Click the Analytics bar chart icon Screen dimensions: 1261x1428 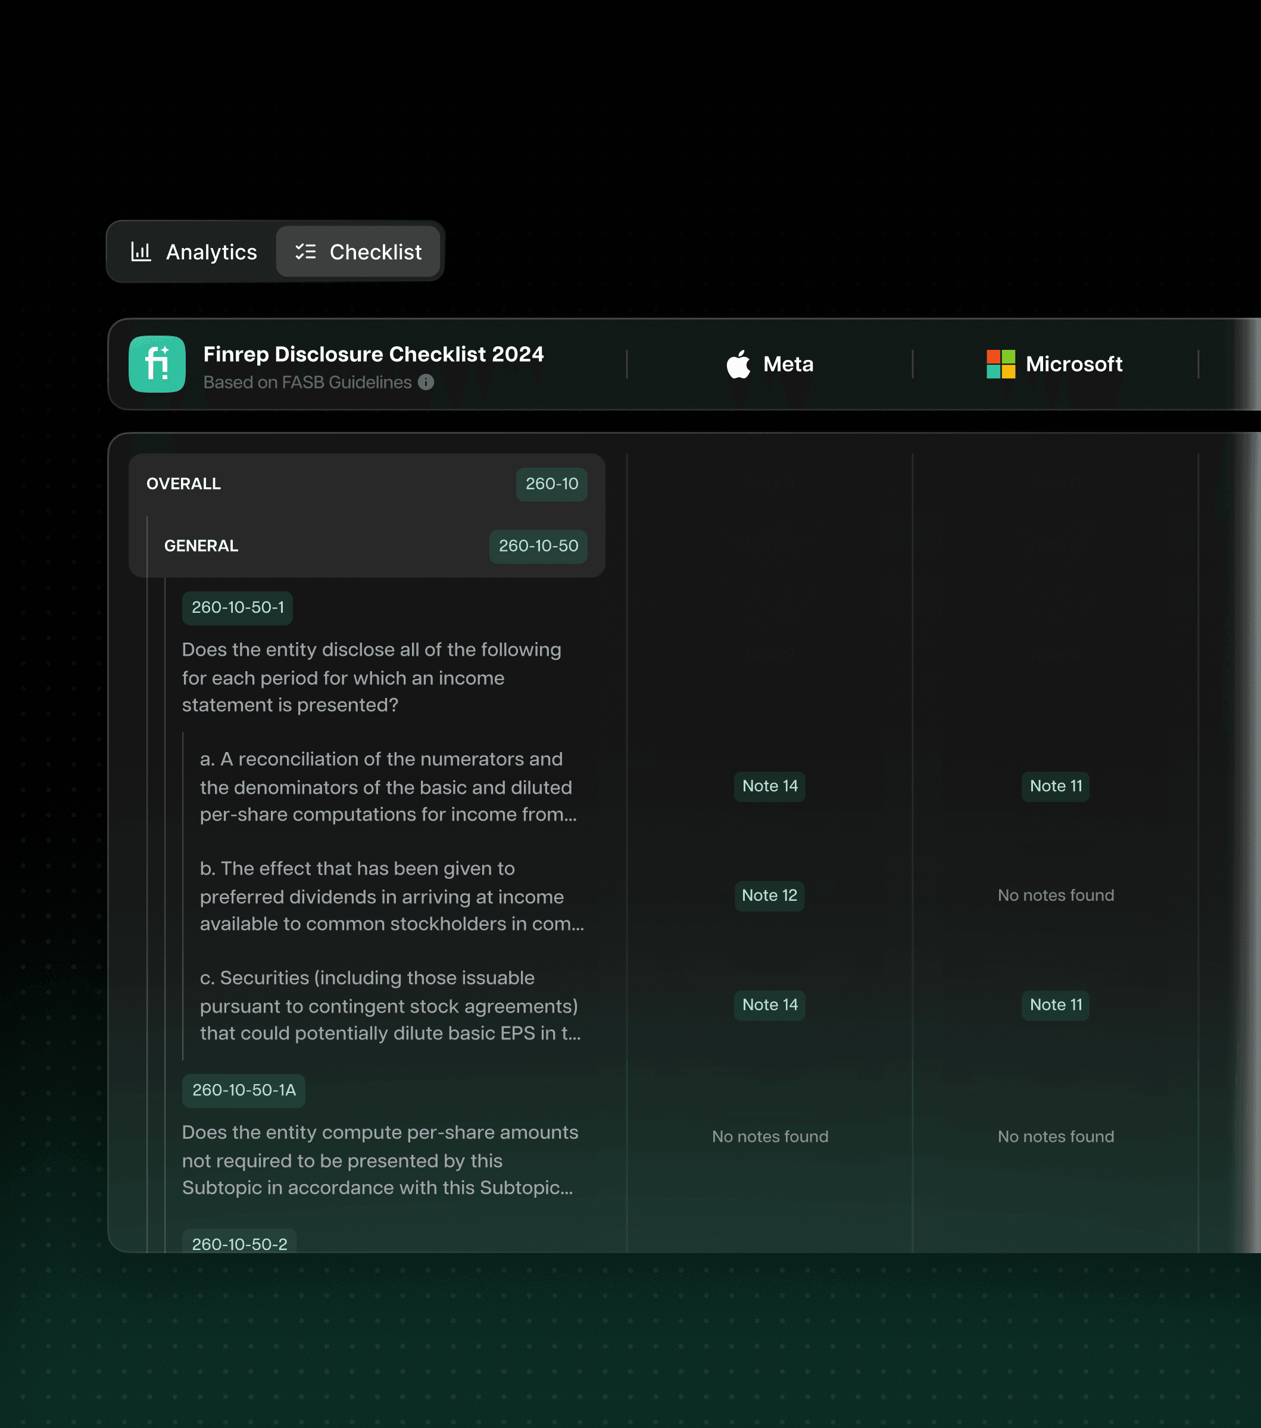click(x=141, y=252)
